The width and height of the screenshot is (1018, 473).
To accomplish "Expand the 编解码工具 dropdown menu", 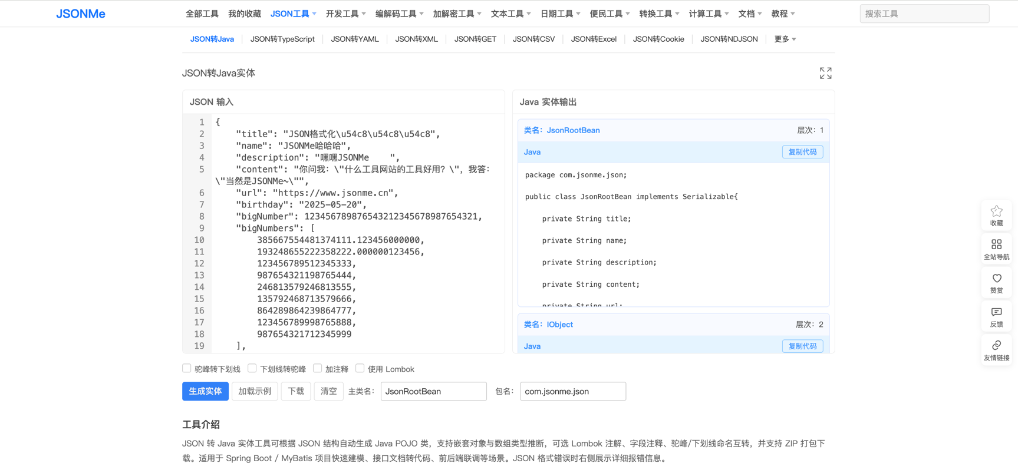I will (399, 14).
